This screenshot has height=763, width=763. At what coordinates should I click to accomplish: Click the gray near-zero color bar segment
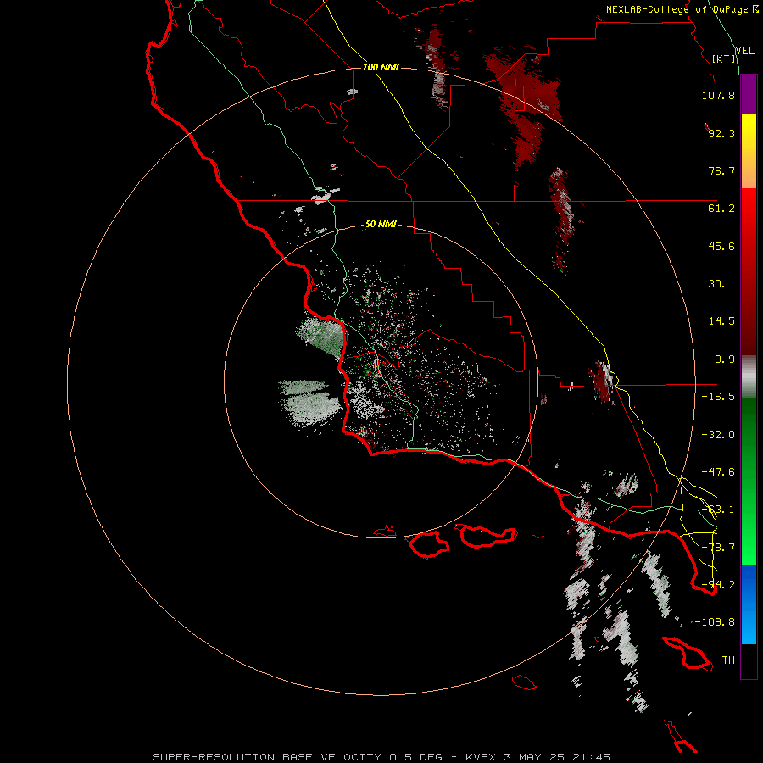(x=749, y=377)
